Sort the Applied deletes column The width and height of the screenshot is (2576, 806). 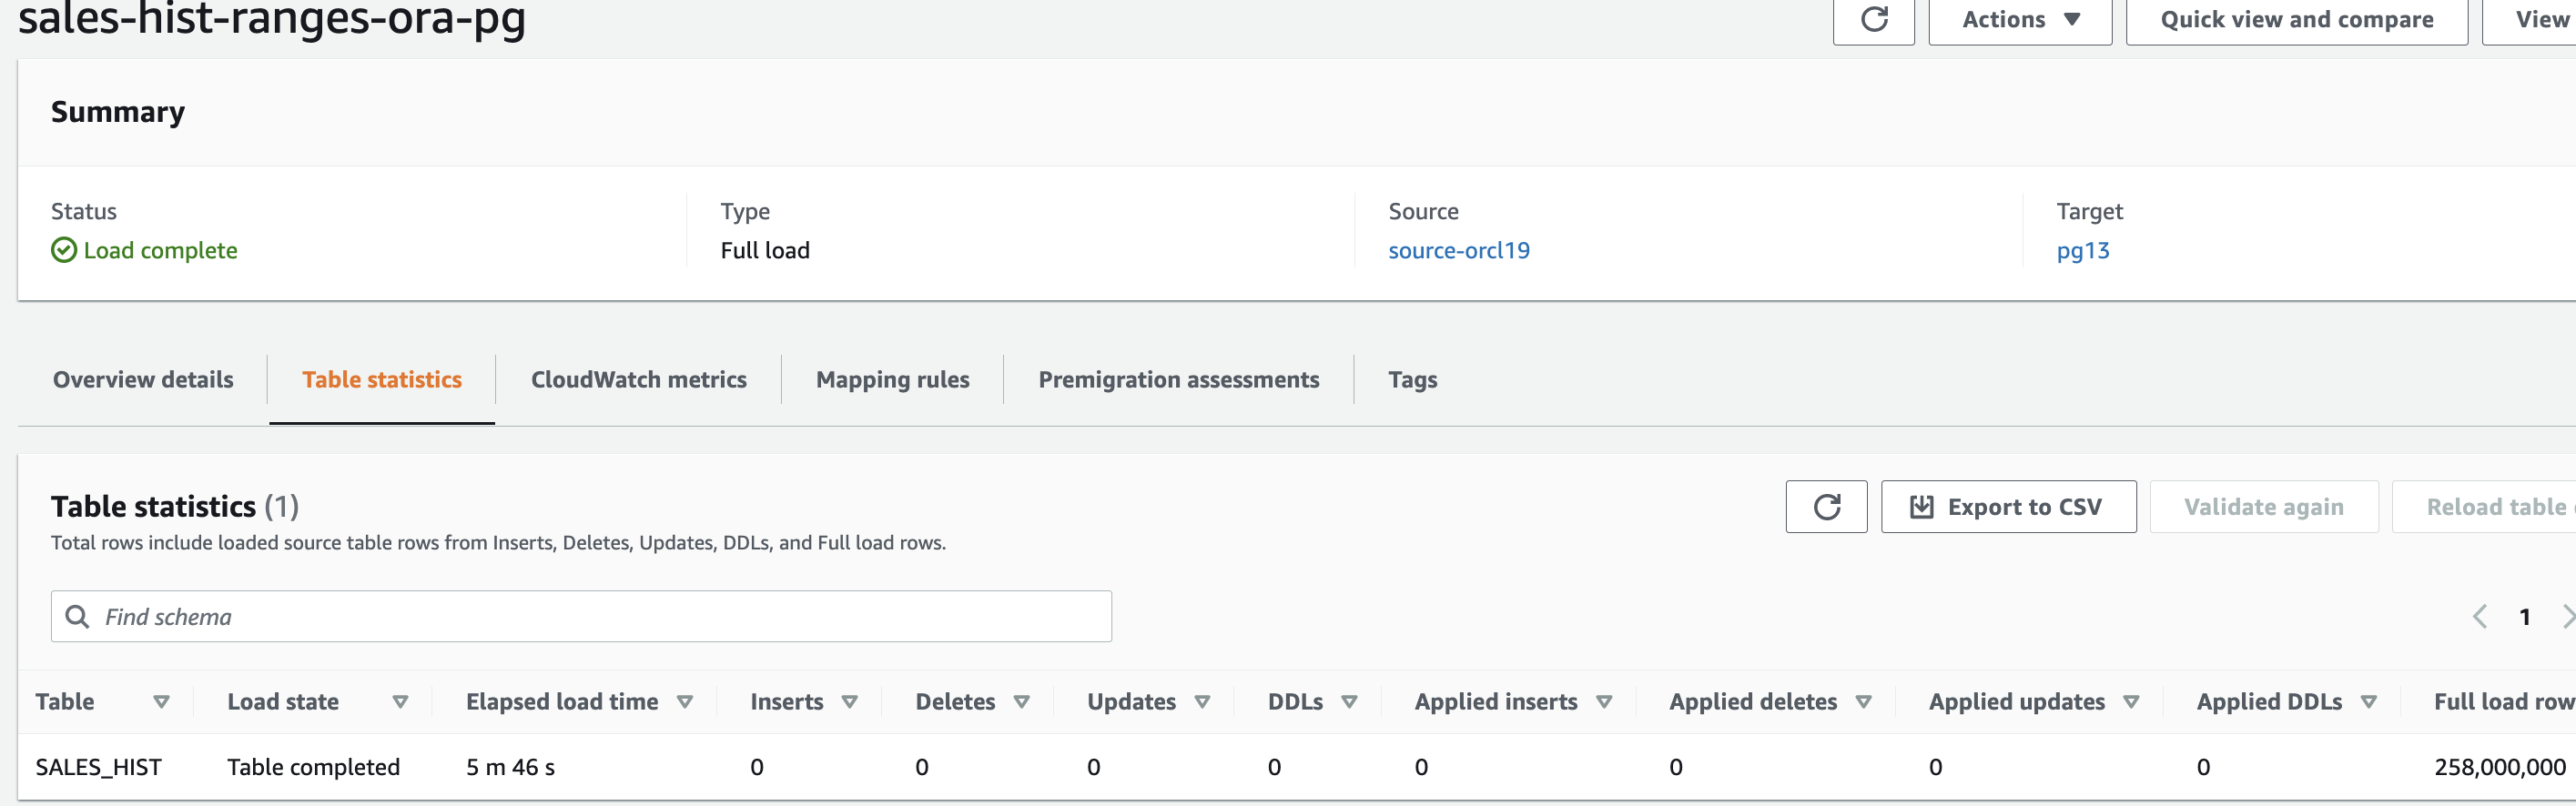[x=1864, y=702]
